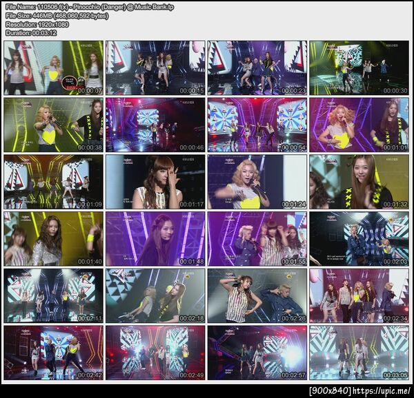Click the frame timestamped 00:02:03
This screenshot has width=414, height=398.
(359, 239)
